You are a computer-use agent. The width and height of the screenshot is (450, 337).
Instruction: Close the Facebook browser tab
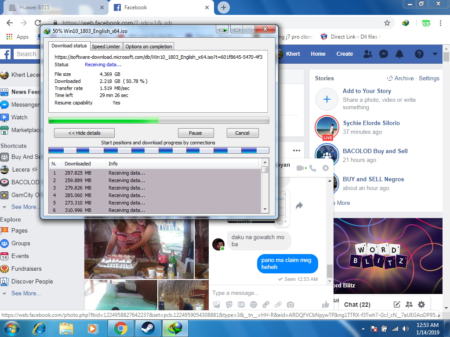207,7
